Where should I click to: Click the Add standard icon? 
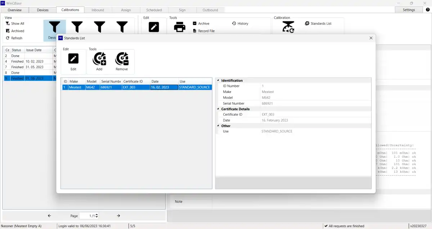pyautogui.click(x=99, y=58)
